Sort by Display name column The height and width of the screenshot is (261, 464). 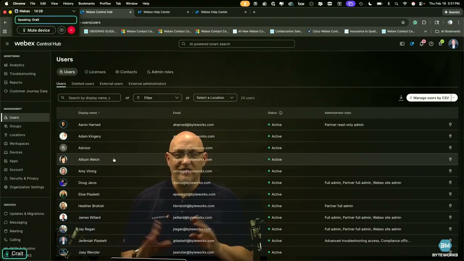[89, 113]
